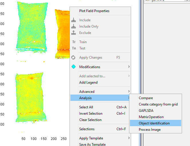Expand the Modifications submenu arrow
The image size is (190, 146).
coord(129,67)
